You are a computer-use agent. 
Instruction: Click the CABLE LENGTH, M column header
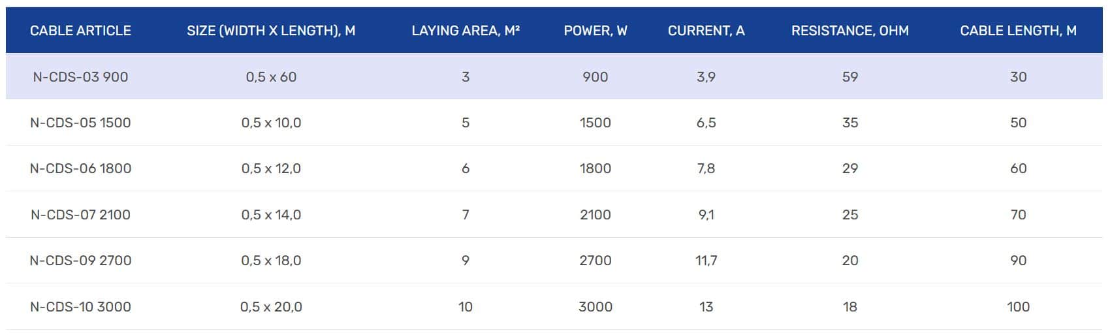[1018, 31]
